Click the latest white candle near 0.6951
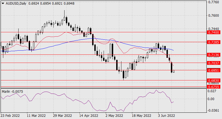222x119 pixels. click(174, 71)
